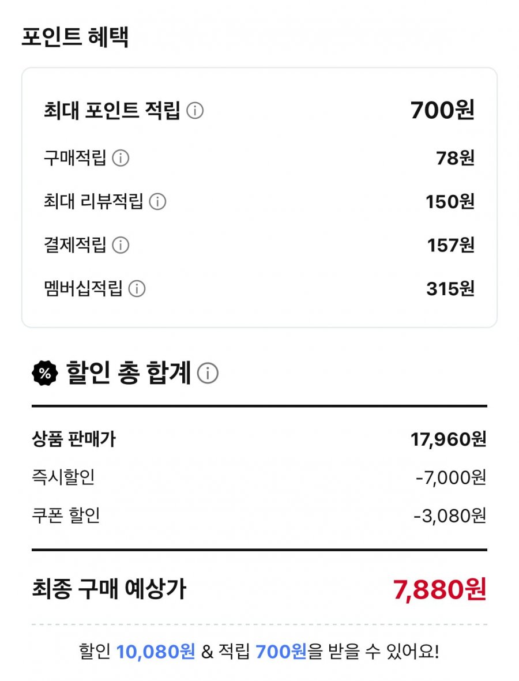The width and height of the screenshot is (519, 681).
Task: Click the 78원 purchase point amount
Action: tap(455, 158)
